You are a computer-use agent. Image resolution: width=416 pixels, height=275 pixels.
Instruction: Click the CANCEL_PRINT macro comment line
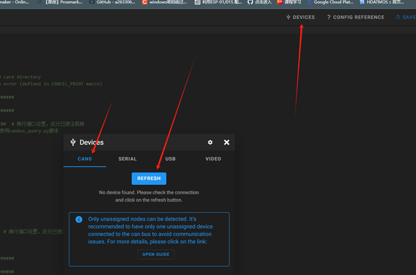point(51,84)
